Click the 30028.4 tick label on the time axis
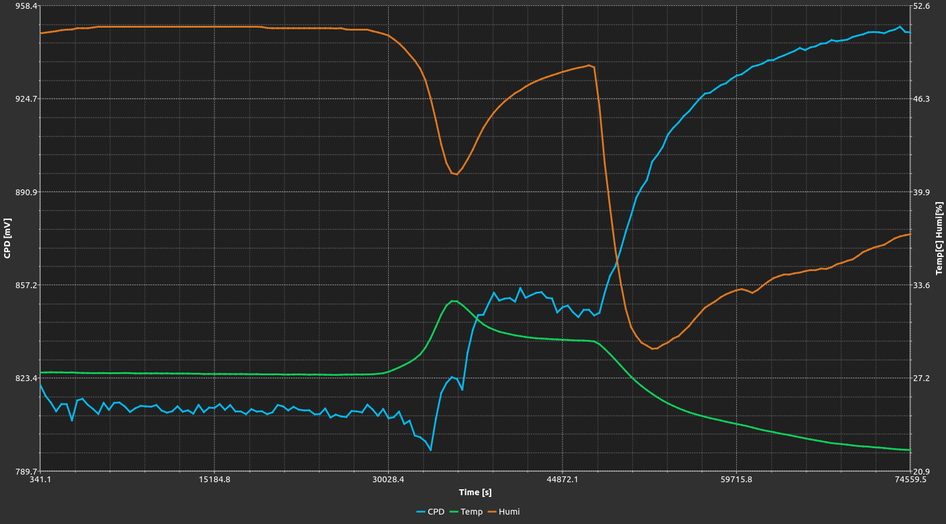This screenshot has height=524, width=946. click(x=388, y=479)
